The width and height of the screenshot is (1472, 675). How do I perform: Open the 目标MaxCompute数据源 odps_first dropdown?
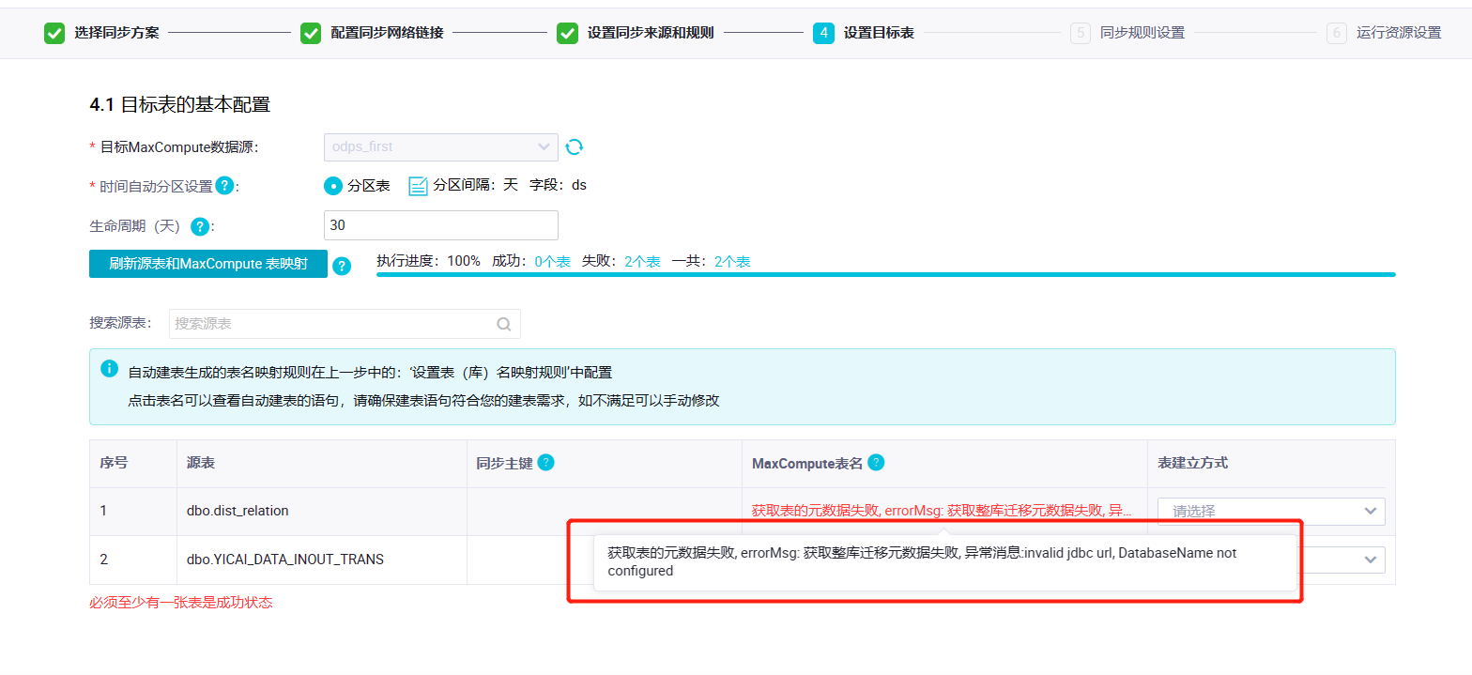pos(440,146)
